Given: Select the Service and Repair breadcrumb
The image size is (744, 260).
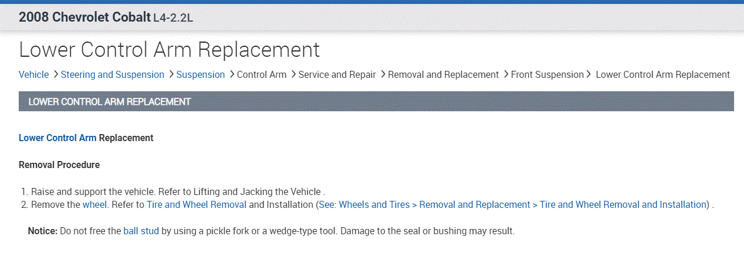Looking at the screenshot, I should pos(337,75).
